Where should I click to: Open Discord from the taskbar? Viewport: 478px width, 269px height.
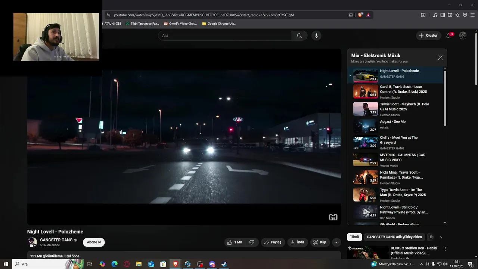pos(212,264)
